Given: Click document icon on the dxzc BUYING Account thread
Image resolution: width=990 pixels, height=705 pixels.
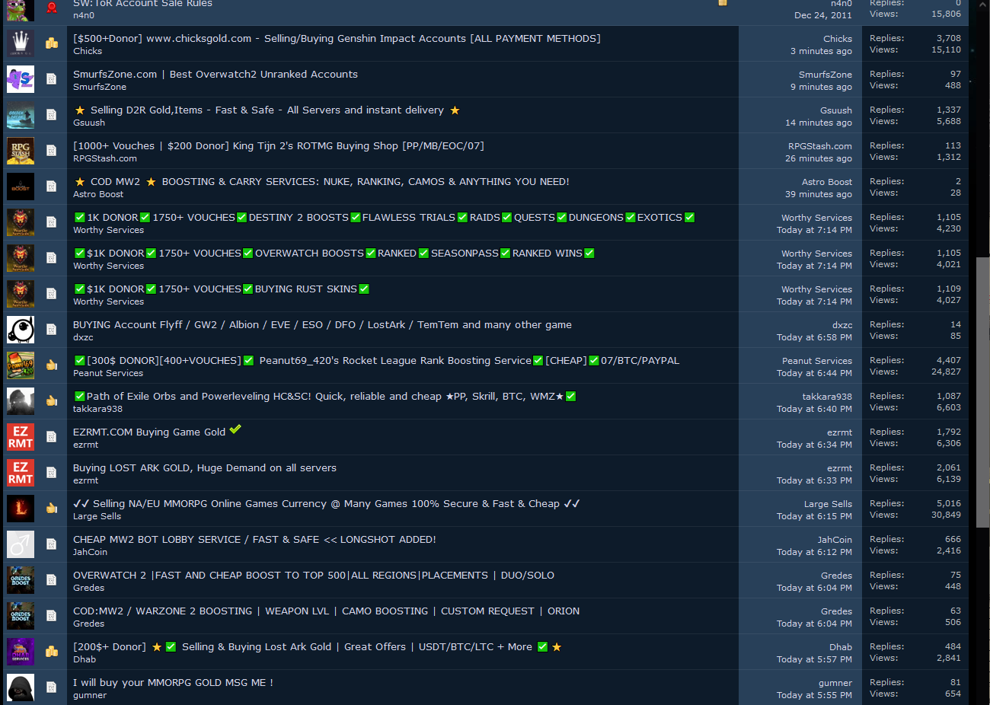Looking at the screenshot, I should coord(51,330).
